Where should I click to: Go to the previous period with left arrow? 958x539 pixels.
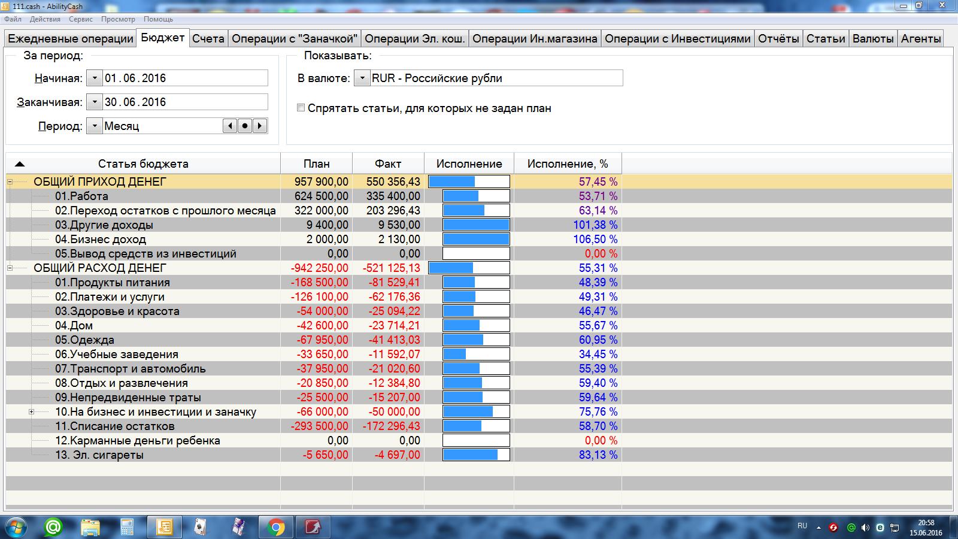point(230,126)
